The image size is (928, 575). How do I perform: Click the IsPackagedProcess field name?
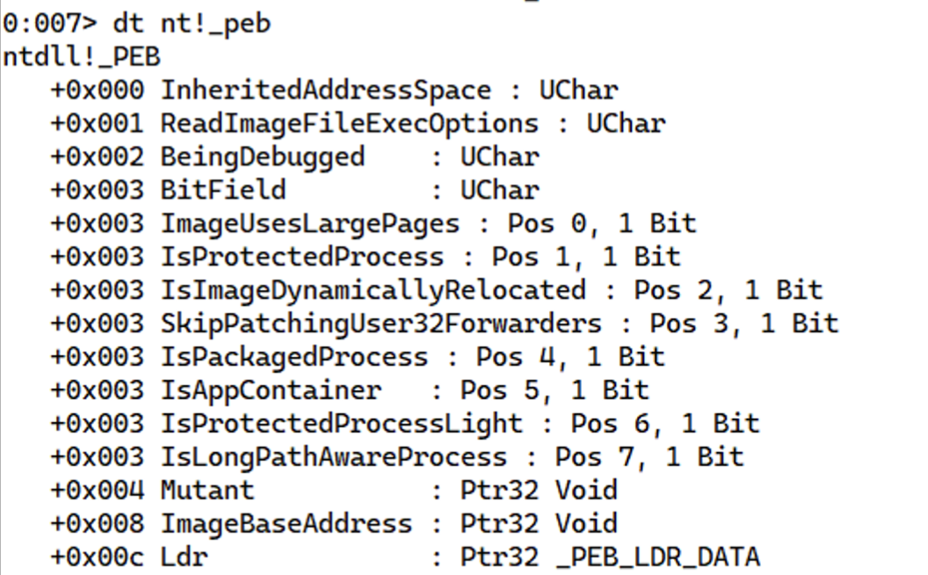(294, 358)
